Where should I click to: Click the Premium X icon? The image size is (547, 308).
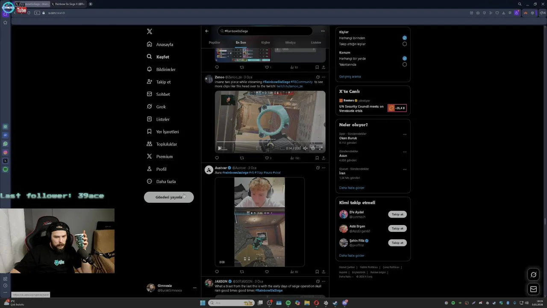click(149, 157)
